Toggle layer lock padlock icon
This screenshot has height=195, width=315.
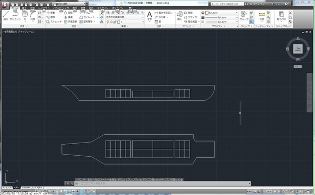point(115,21)
